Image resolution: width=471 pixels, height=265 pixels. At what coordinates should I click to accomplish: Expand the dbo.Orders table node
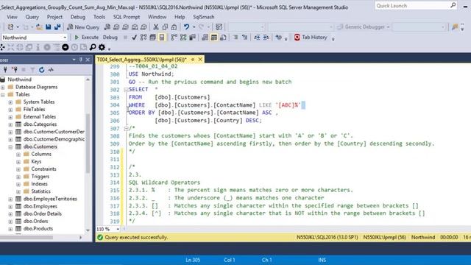point(10,222)
